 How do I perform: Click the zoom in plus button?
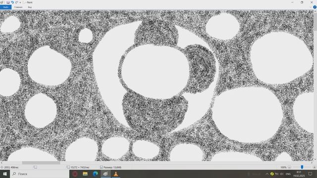(x=314, y=167)
